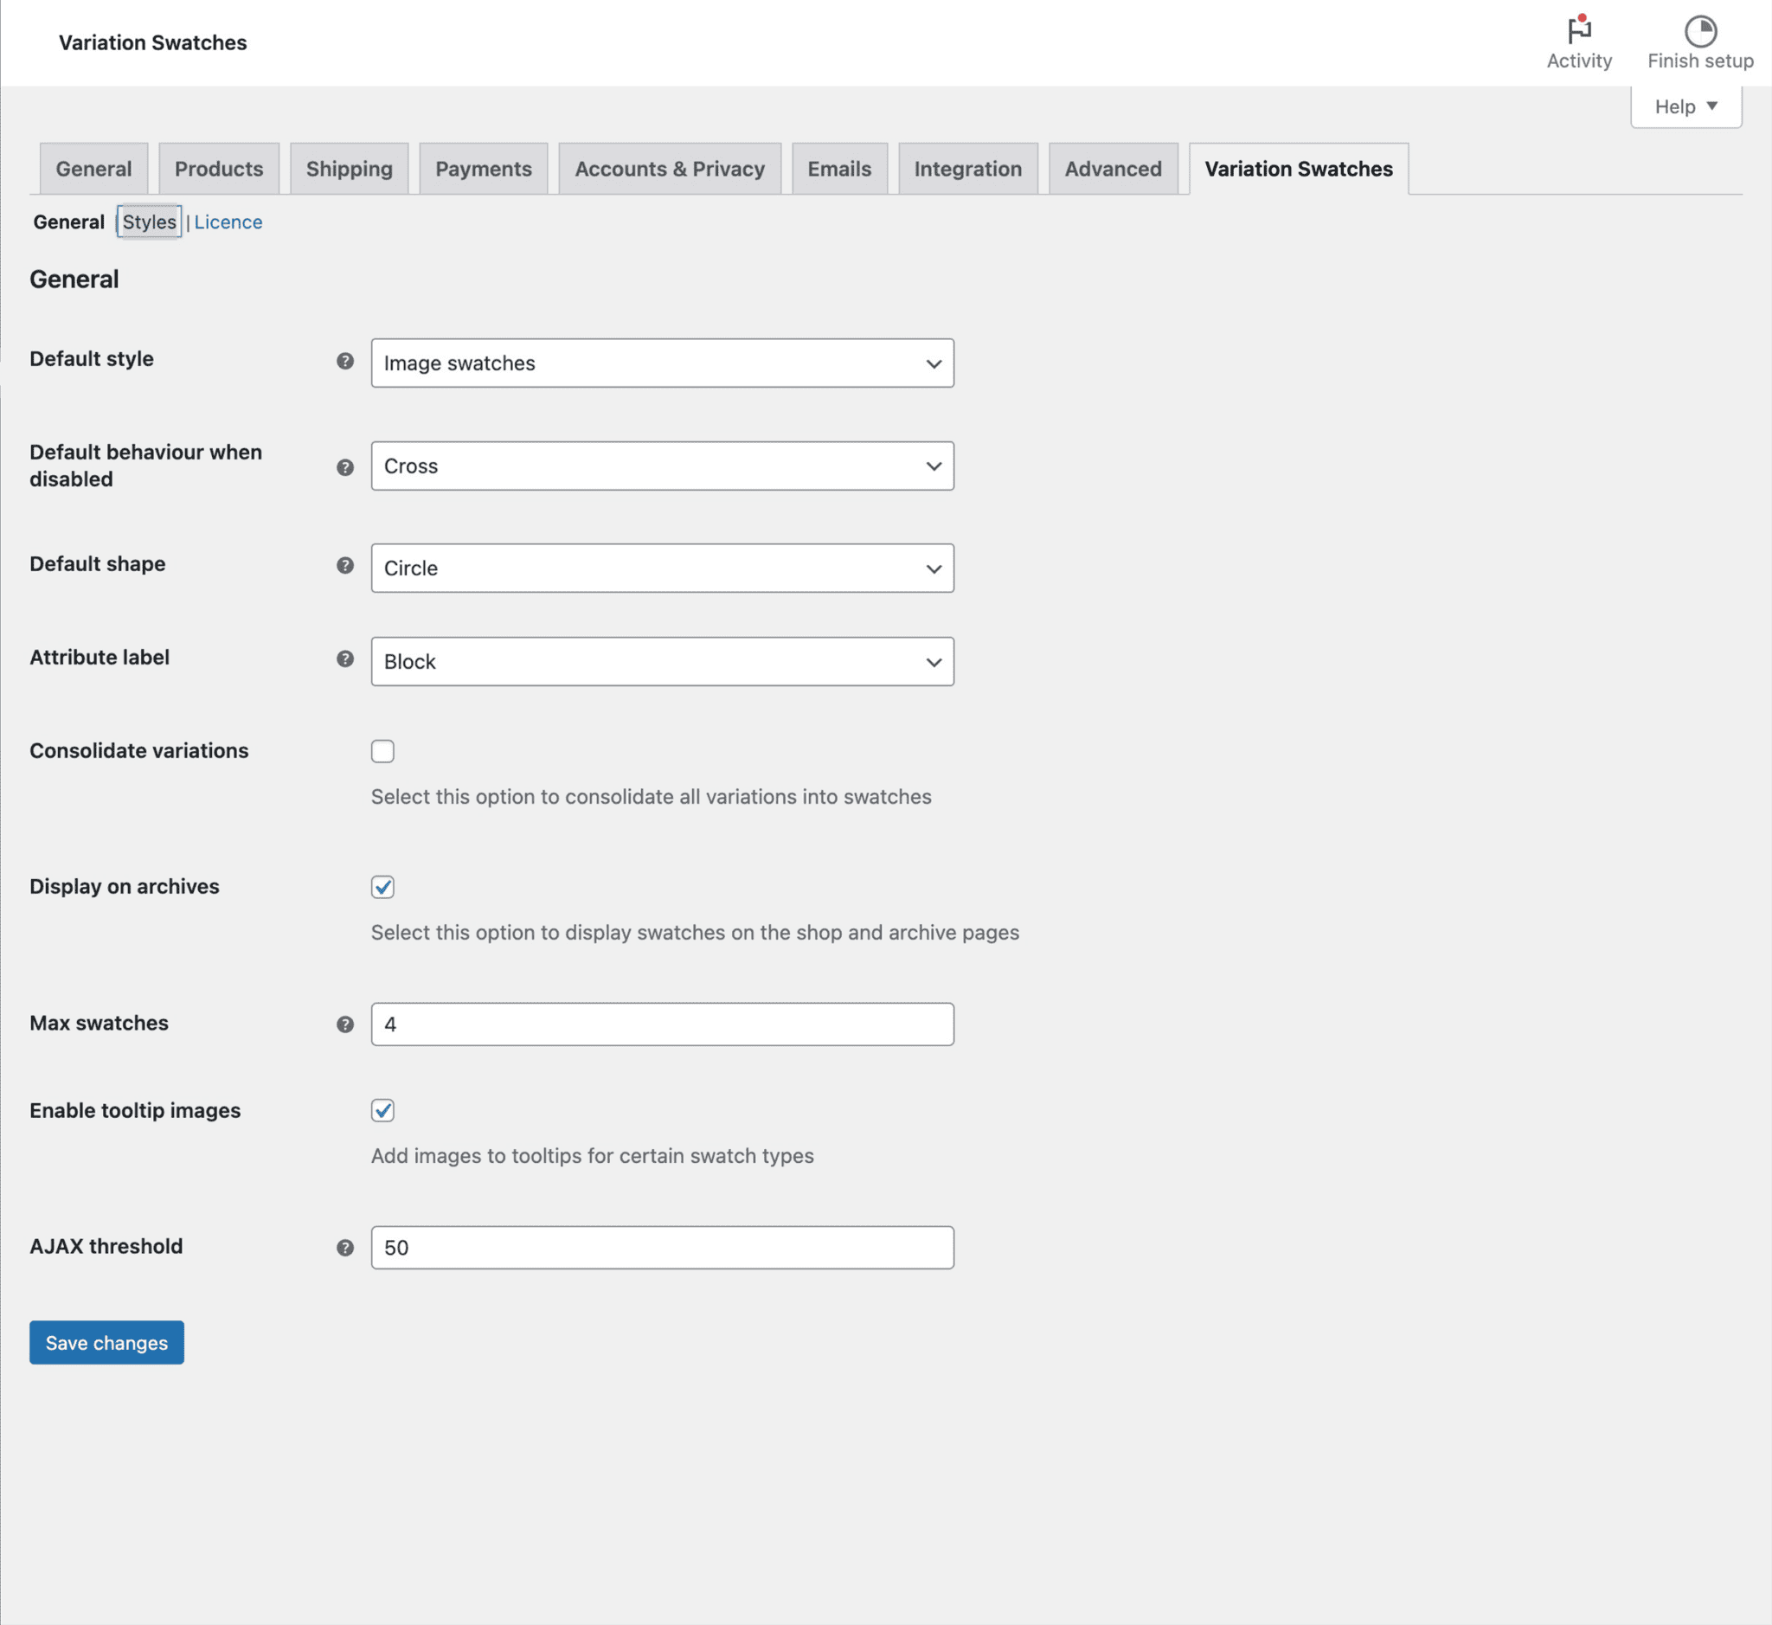Disable Enable tooltip images
The image size is (1772, 1625).
click(382, 1111)
